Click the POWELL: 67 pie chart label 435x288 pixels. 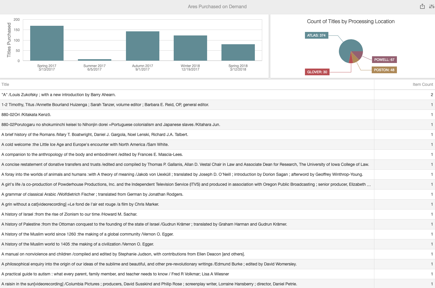tap(384, 59)
